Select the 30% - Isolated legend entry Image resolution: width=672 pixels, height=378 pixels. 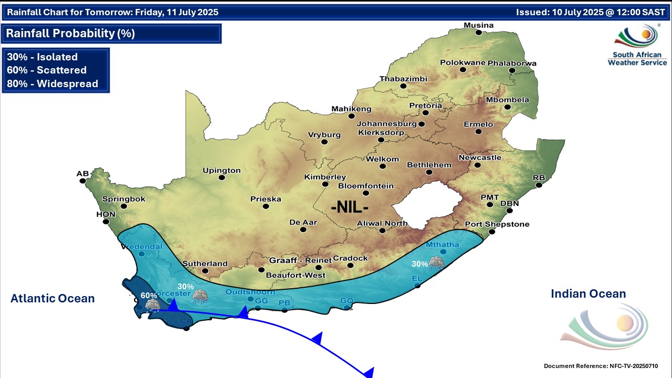click(42, 57)
